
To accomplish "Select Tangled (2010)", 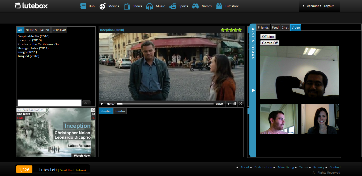I will (x=28, y=56).
